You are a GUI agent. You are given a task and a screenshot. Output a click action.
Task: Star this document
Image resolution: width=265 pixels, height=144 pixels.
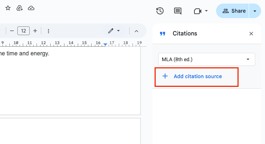coord(8,8)
